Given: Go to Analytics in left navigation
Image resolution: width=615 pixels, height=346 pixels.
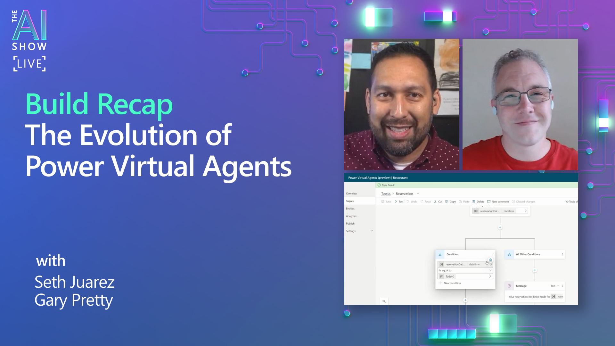Looking at the screenshot, I should pos(351,216).
